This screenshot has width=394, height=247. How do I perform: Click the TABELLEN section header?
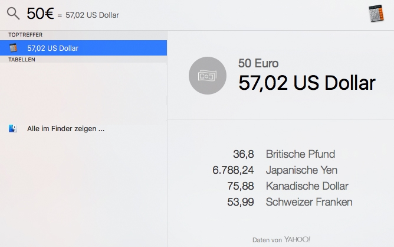22,60
